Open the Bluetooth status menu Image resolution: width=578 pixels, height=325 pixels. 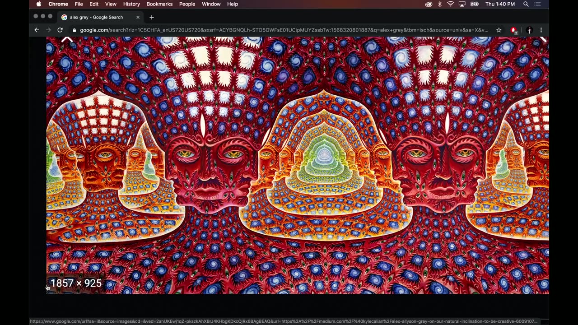440,4
